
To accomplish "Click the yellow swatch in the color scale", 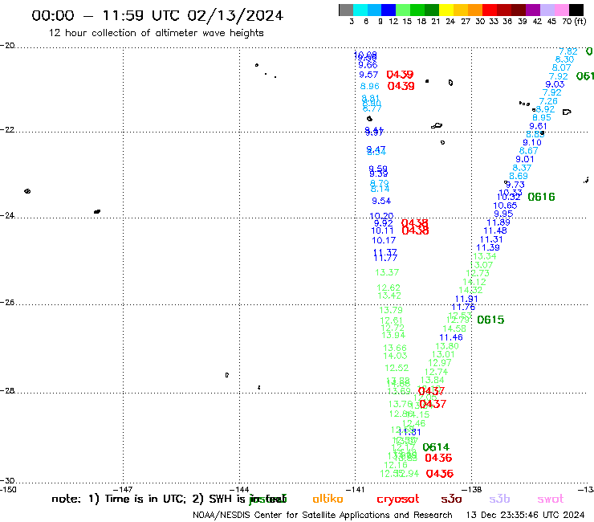I will point(446,10).
